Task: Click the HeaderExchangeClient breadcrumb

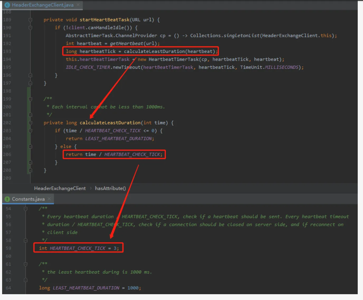Action: pyautogui.click(x=60, y=188)
